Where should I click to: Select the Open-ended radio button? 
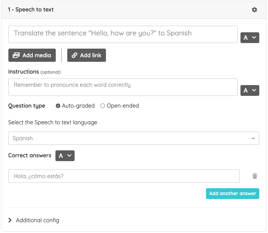102,106
